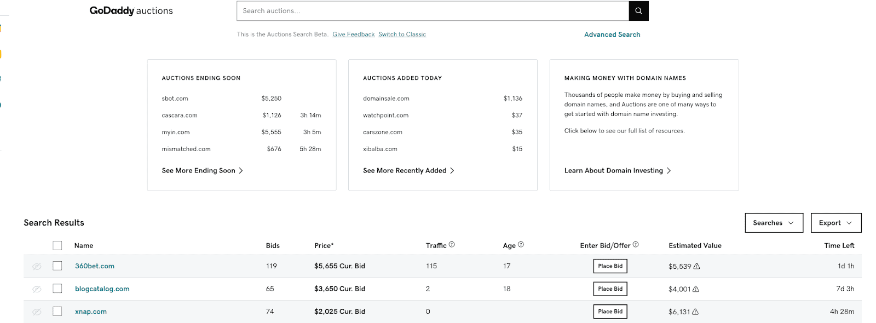Expand See More Recently Added
This screenshot has height=323, width=876.
coord(408,171)
